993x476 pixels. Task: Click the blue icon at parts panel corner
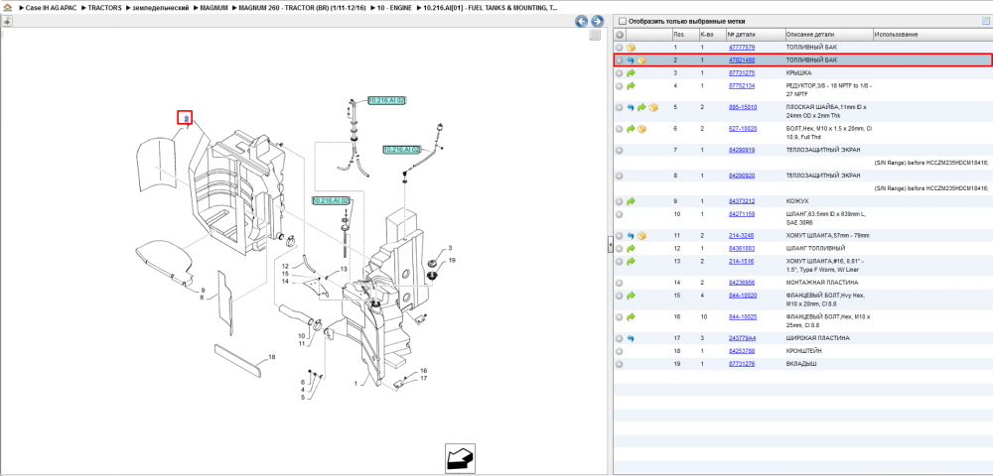[985, 21]
